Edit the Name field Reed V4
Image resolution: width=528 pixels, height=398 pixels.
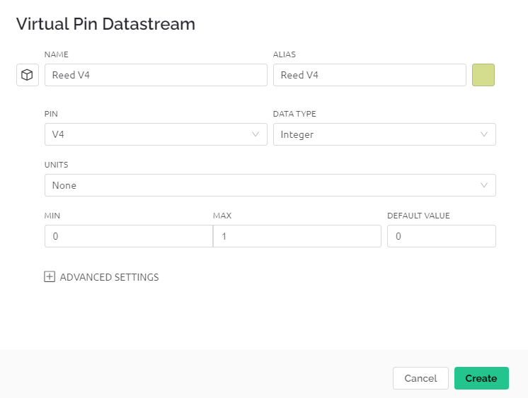[156, 75]
